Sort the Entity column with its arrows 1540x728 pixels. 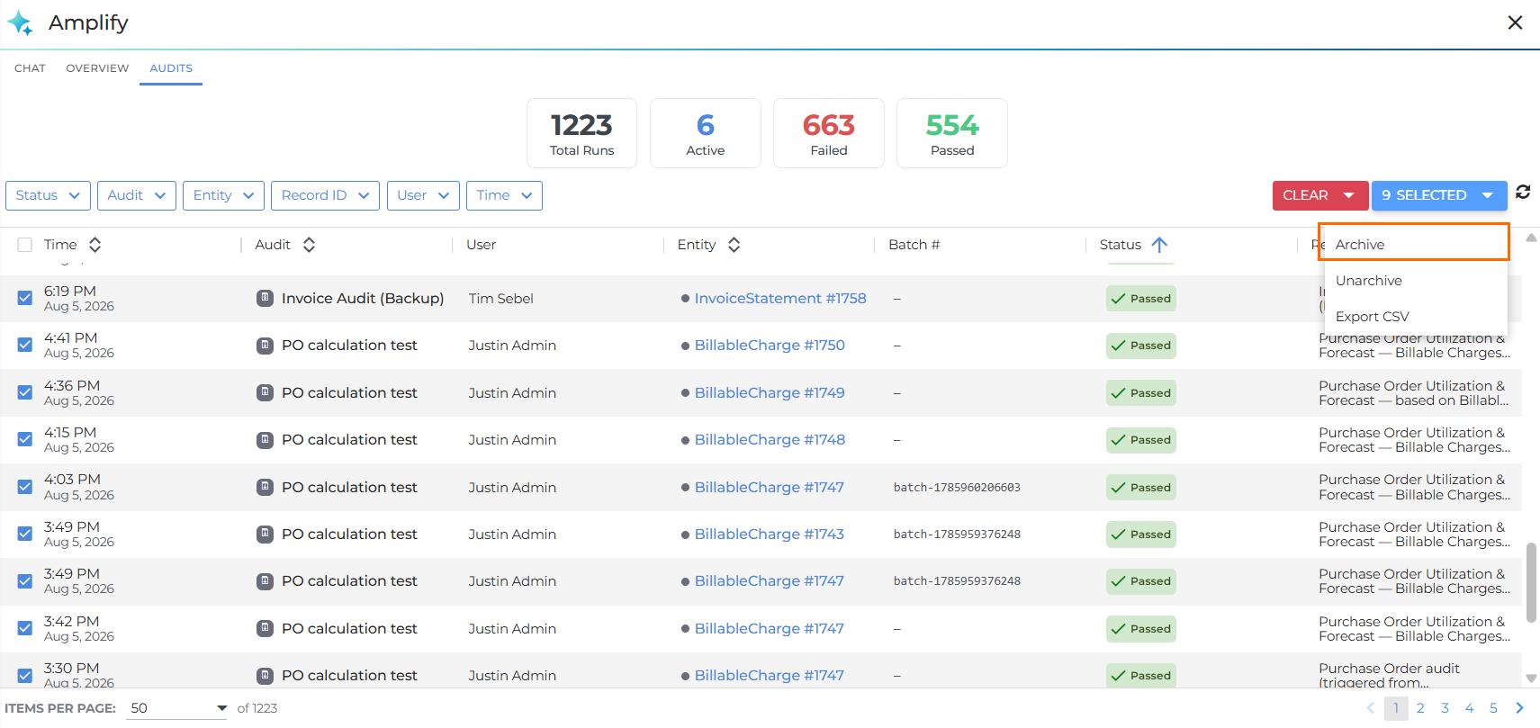tap(734, 245)
